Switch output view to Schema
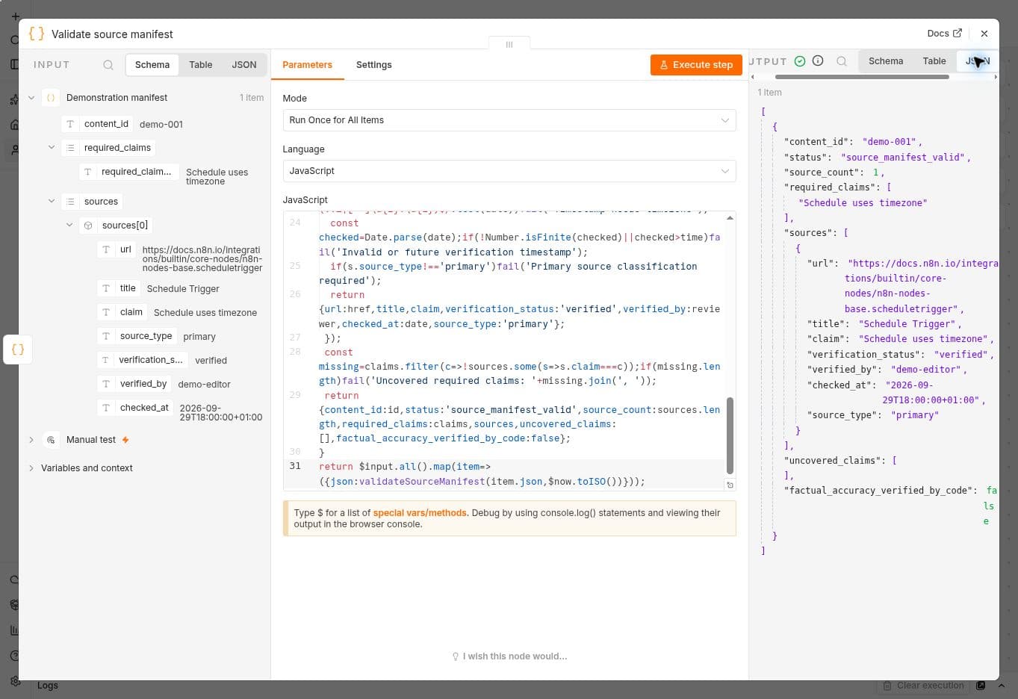Screen dimensions: 1018x699 pyautogui.click(x=886, y=61)
